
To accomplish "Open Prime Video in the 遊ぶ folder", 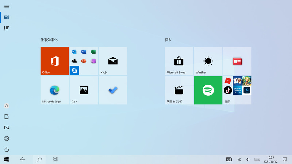I will pos(237,90).
